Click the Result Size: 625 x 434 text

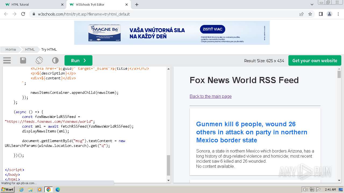(x=264, y=61)
